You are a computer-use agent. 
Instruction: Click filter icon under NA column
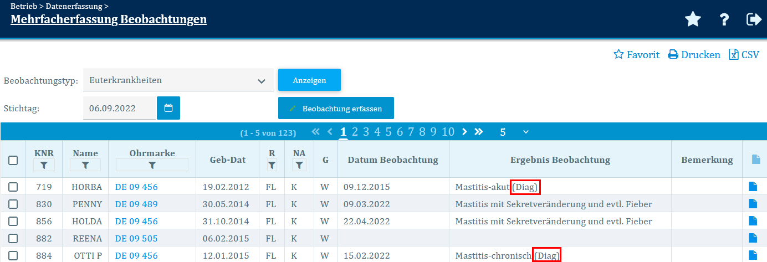299,165
